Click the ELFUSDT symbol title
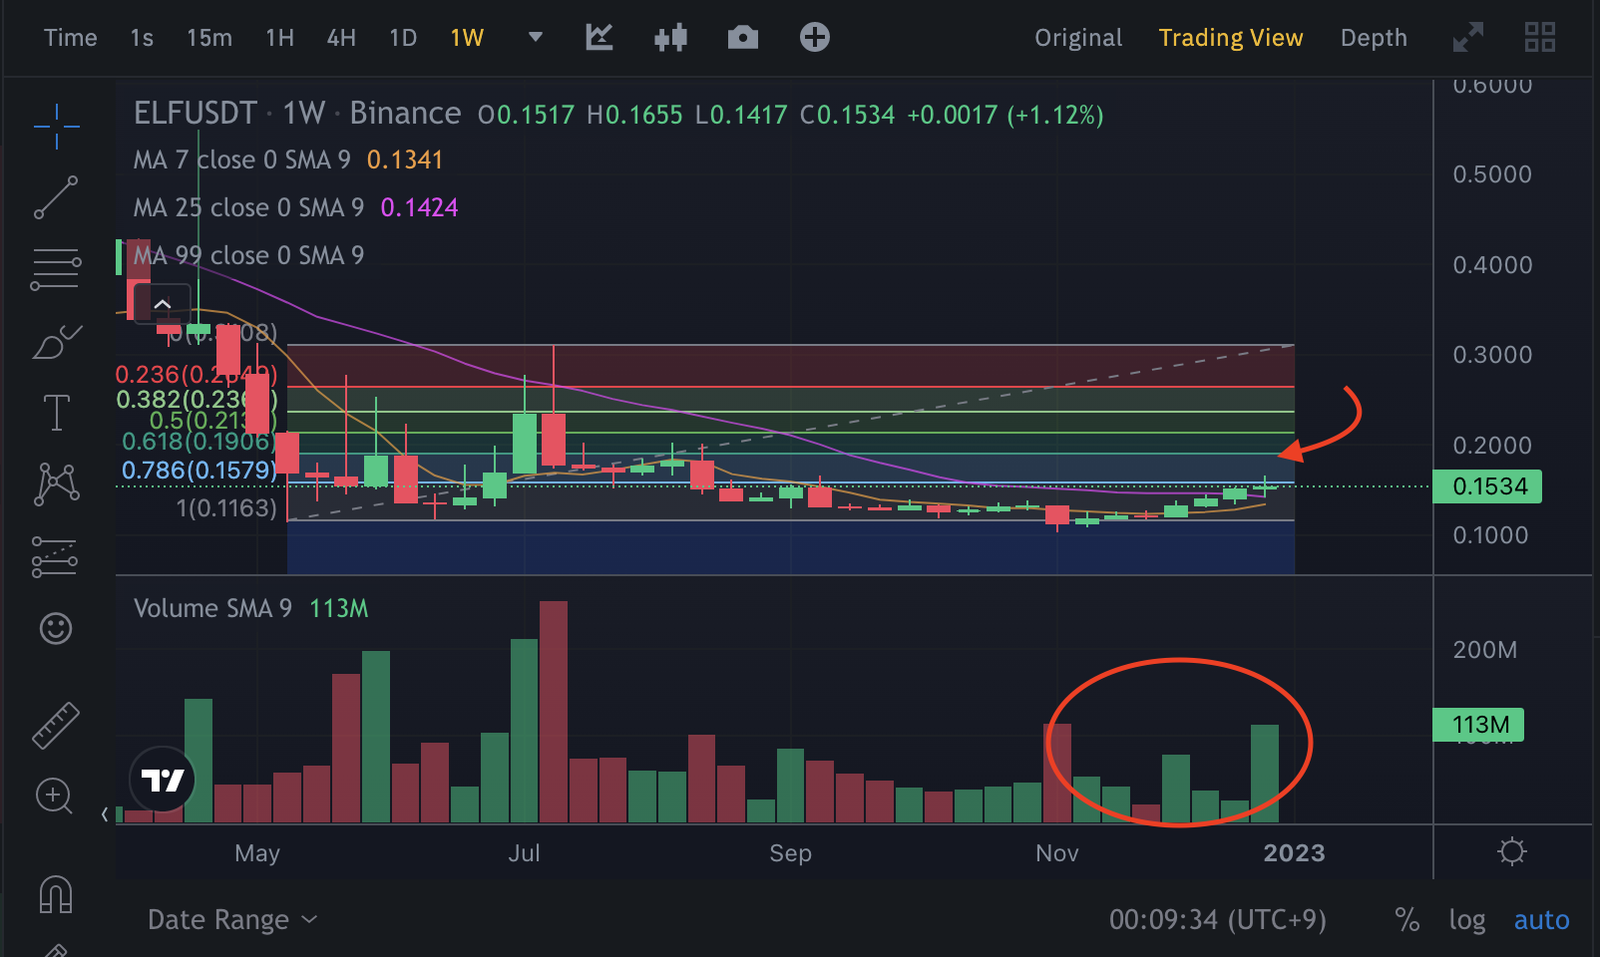Viewport: 1600px width, 957px height. [196, 114]
